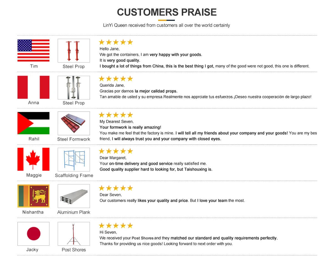Open the galvanized Steel Prop image
Screen dimensions: 333x264
click(x=74, y=87)
